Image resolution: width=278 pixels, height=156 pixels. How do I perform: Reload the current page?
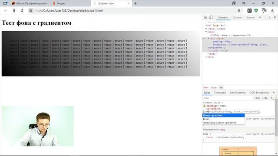pyautogui.click(x=22, y=10)
